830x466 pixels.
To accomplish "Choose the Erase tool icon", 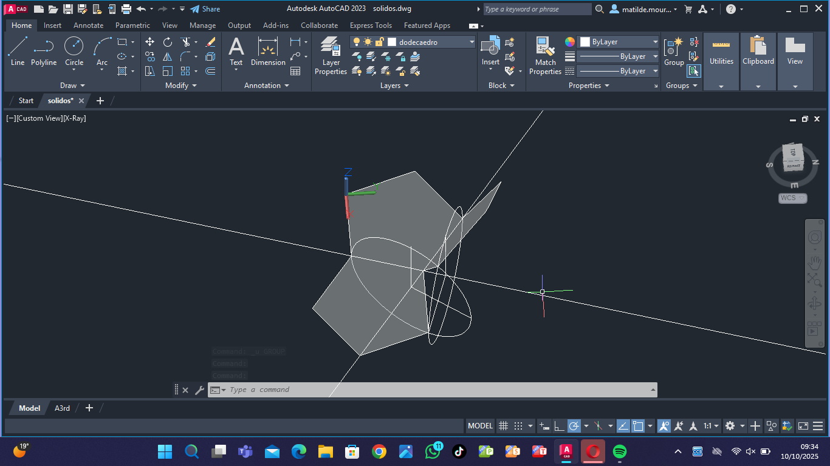I will click(x=210, y=42).
